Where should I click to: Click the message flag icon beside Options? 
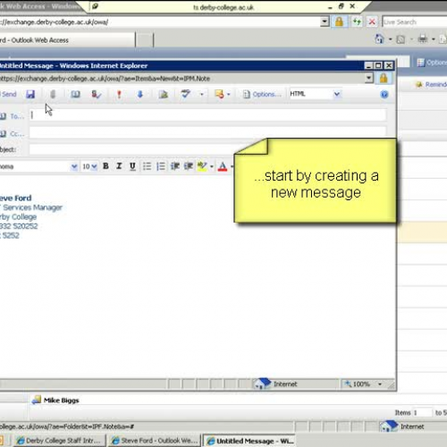[x=219, y=94]
